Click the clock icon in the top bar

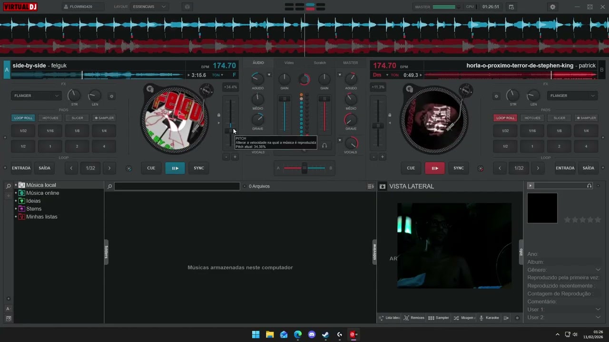click(511, 7)
